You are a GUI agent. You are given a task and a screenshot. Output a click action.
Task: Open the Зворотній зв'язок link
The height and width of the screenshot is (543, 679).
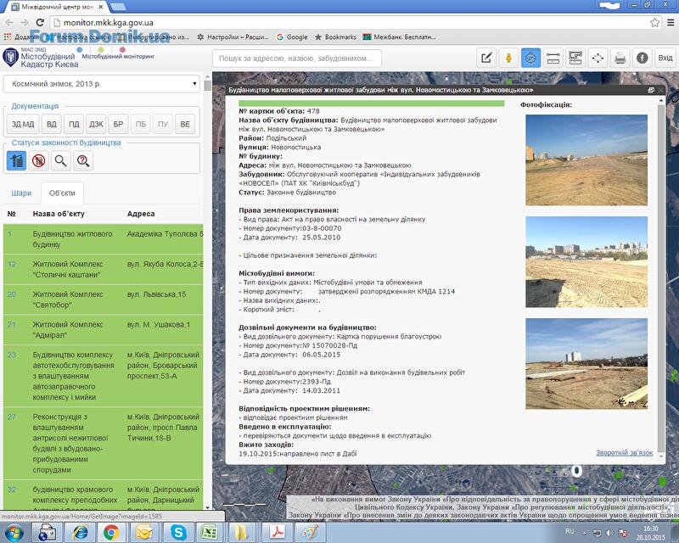pyautogui.click(x=624, y=453)
